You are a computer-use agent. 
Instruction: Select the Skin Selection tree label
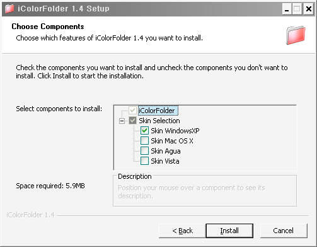coord(159,121)
